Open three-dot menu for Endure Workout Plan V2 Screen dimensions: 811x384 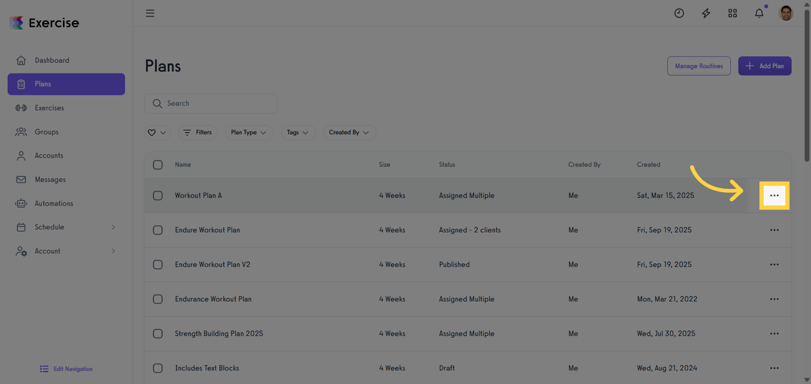(x=774, y=264)
